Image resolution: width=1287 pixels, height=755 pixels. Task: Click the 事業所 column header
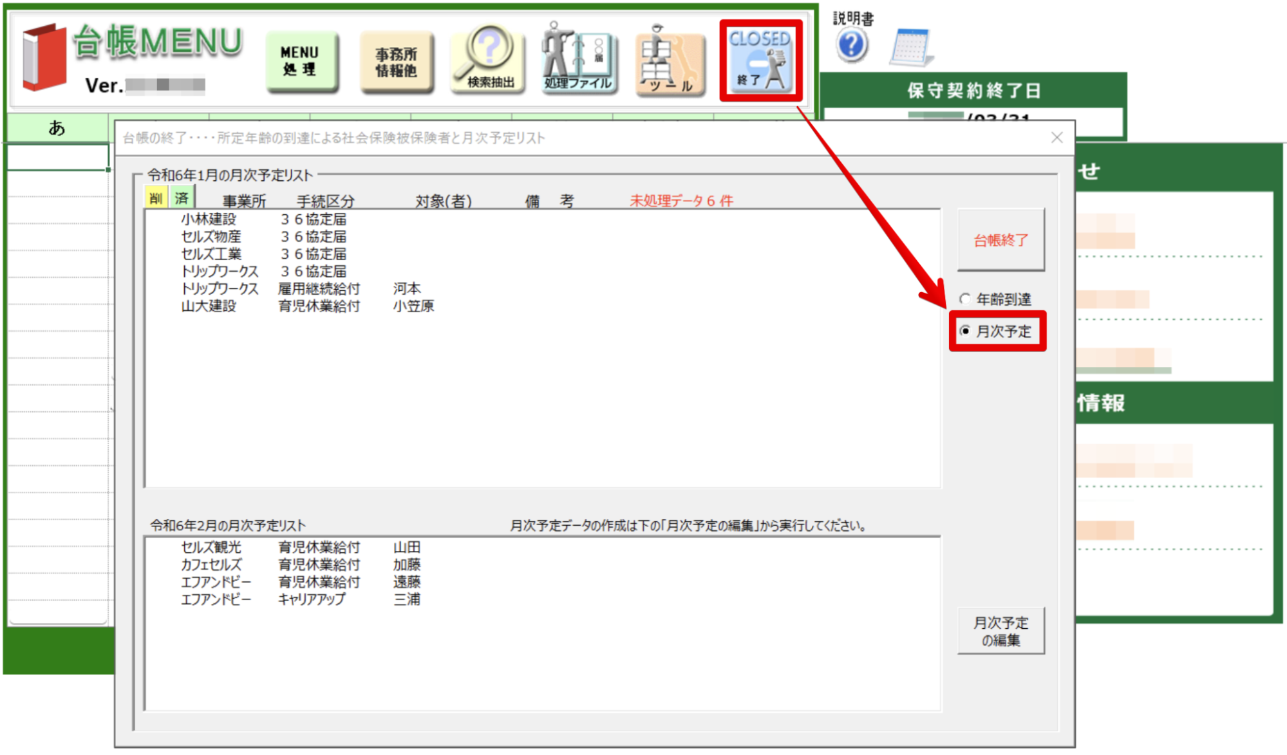tap(244, 201)
